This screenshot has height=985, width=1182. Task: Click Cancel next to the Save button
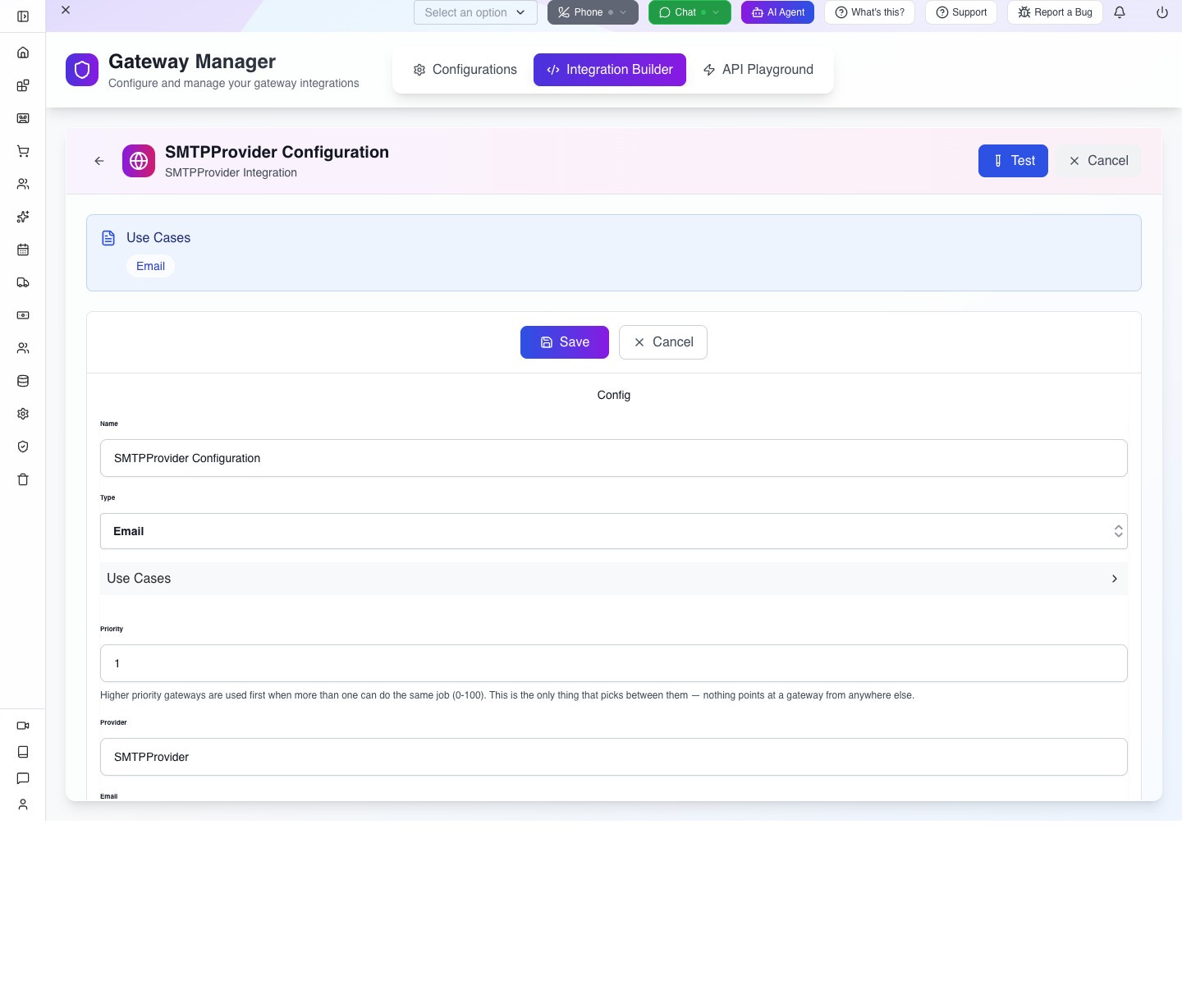(663, 342)
